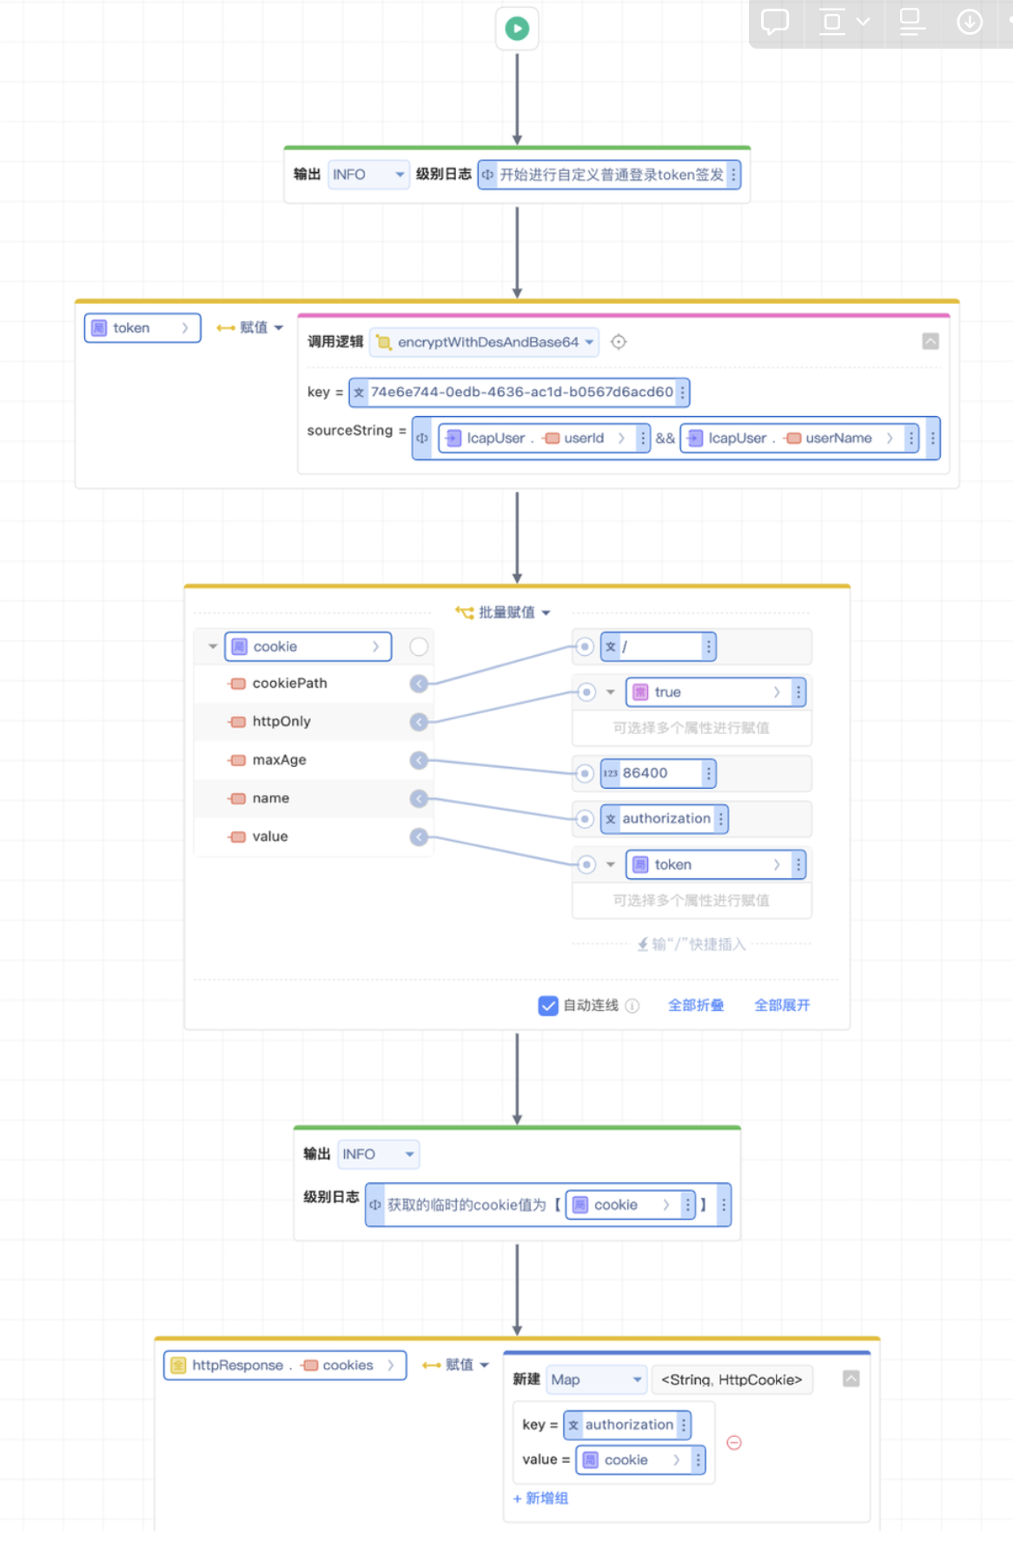The width and height of the screenshot is (1013, 1541).
Task: Toggle the connector point for 86400 value
Action: 585,773
